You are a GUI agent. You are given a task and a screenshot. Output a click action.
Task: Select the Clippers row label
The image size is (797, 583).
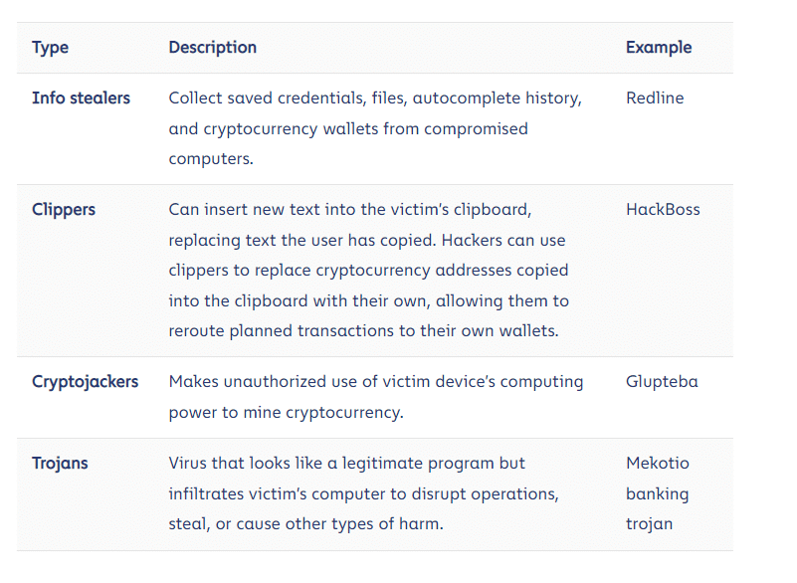pyautogui.click(x=64, y=209)
